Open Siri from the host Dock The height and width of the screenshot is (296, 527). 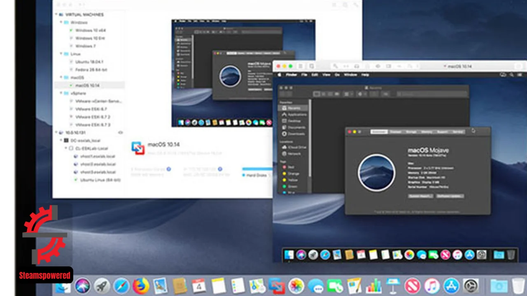click(x=83, y=285)
